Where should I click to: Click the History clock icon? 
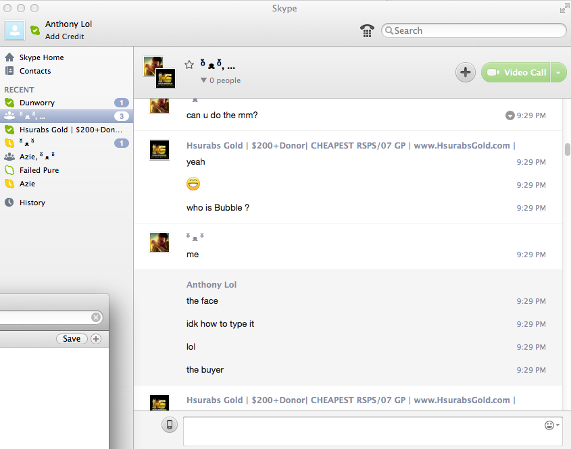click(9, 203)
